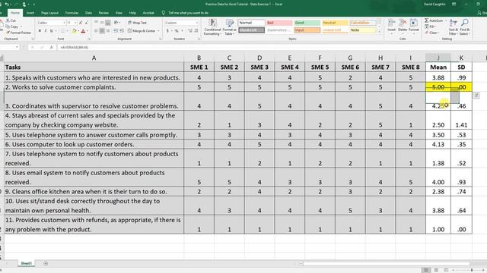Click the Decrease Font Size icon
The image size is (487, 273).
(86, 23)
